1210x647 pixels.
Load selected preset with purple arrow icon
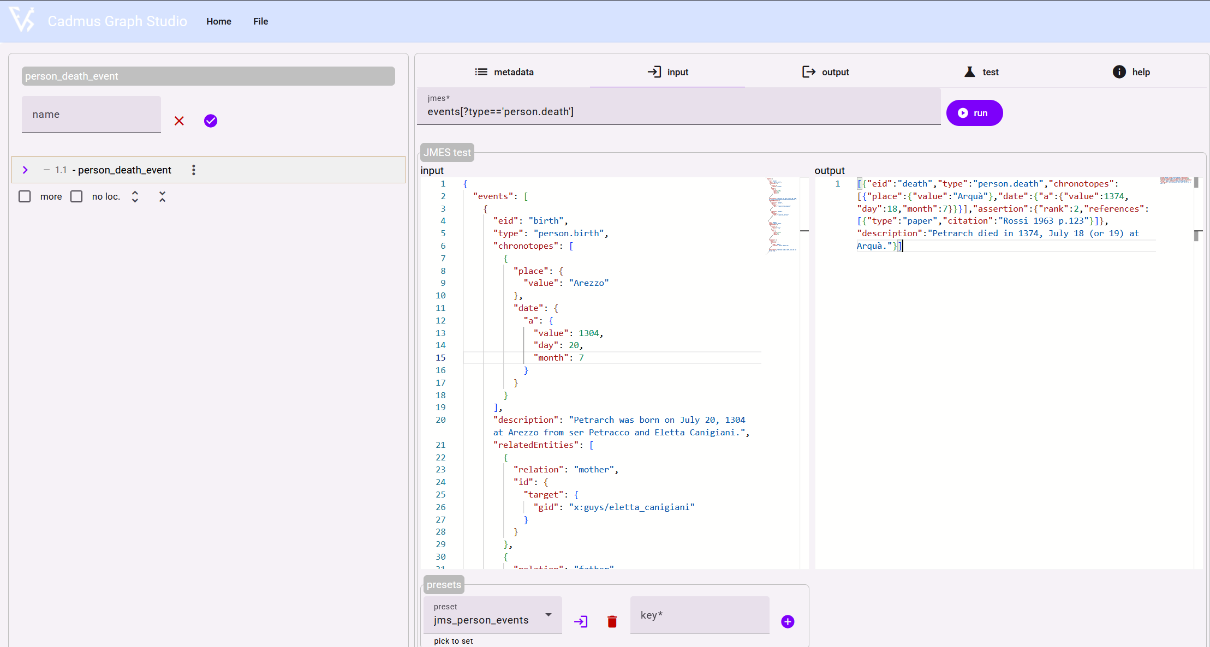click(x=581, y=621)
